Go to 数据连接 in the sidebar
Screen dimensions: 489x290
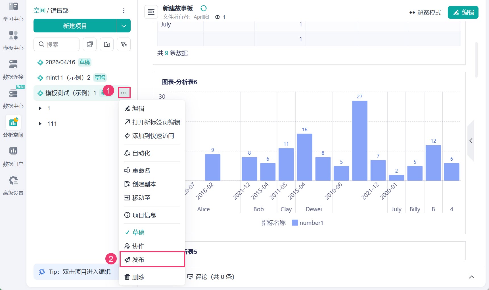(x=13, y=69)
